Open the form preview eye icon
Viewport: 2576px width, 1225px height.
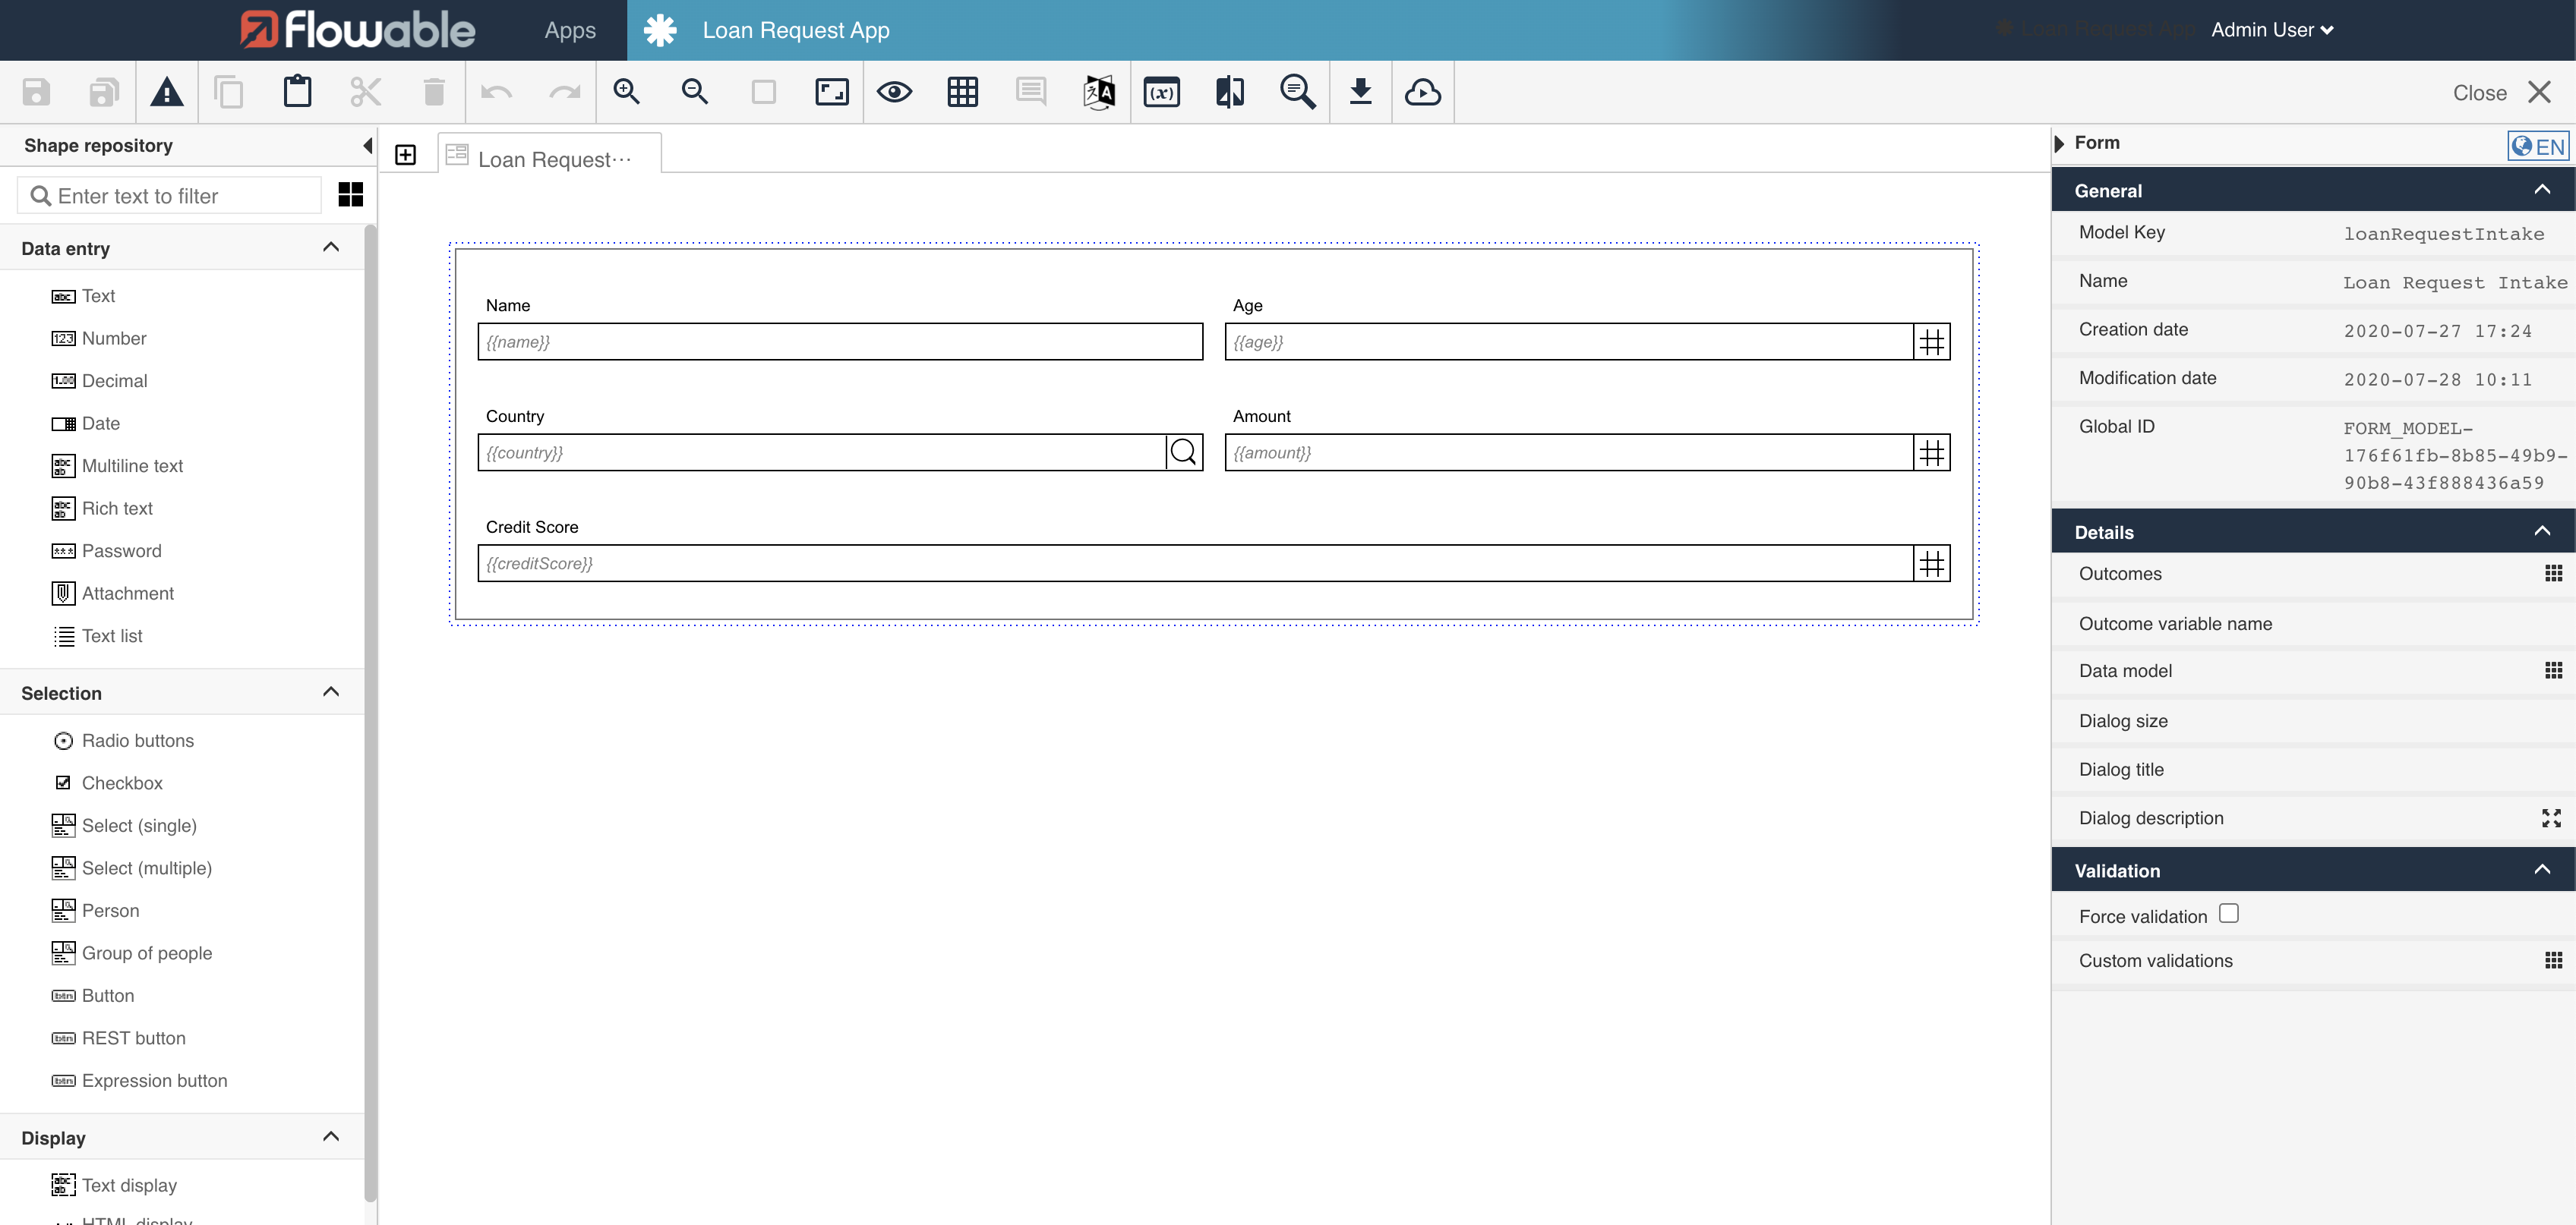pos(895,91)
